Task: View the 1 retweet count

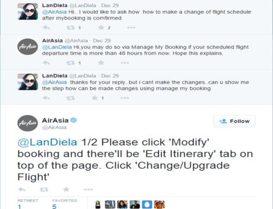Action: coord(20,206)
